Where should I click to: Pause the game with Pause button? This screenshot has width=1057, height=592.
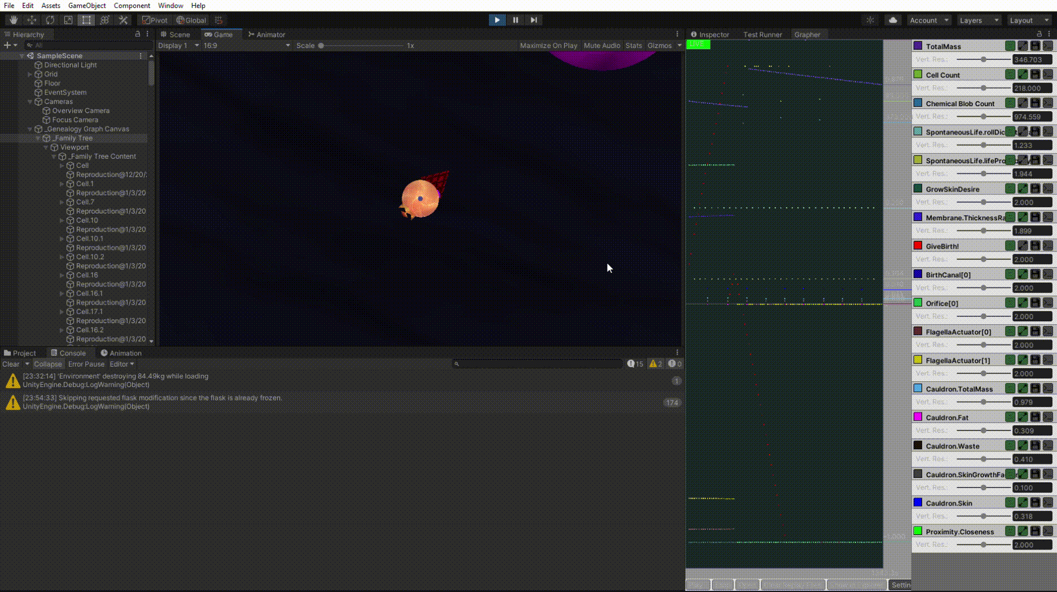[516, 20]
